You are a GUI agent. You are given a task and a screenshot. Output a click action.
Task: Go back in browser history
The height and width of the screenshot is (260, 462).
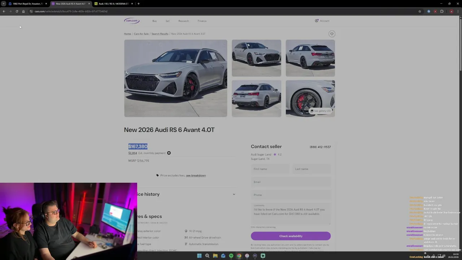[4, 11]
